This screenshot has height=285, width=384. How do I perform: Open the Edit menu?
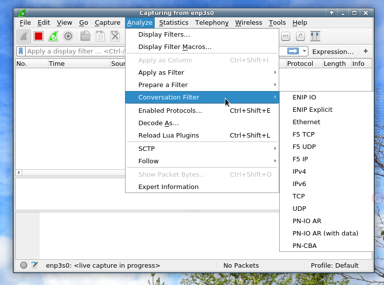pos(44,23)
